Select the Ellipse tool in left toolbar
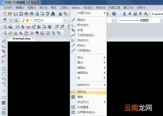 point(3,79)
